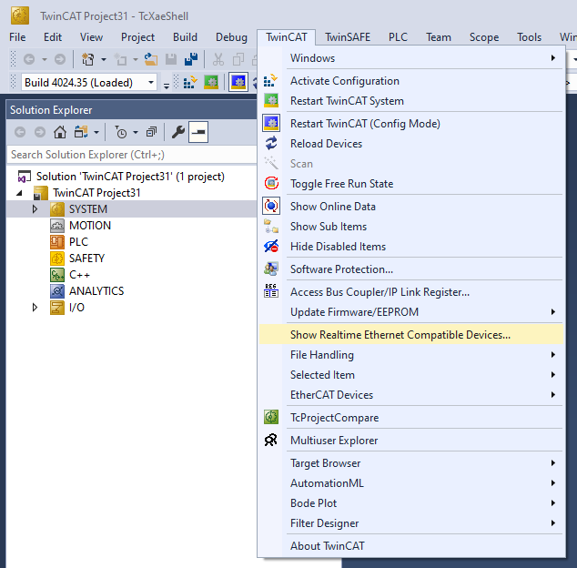Screen dimensions: 577x568
Task: Click the Software Protection icon
Action: [270, 269]
